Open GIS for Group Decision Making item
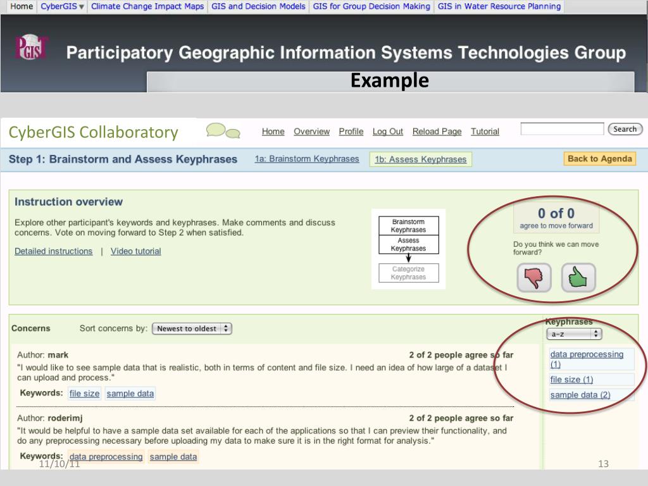 (x=371, y=6)
